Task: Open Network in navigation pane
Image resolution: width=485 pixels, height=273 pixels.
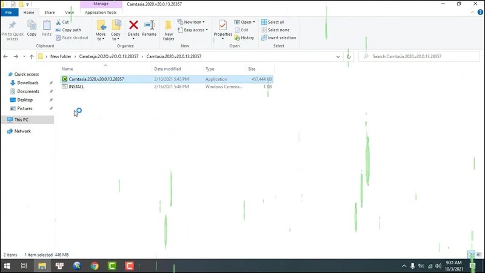Action: (x=22, y=131)
